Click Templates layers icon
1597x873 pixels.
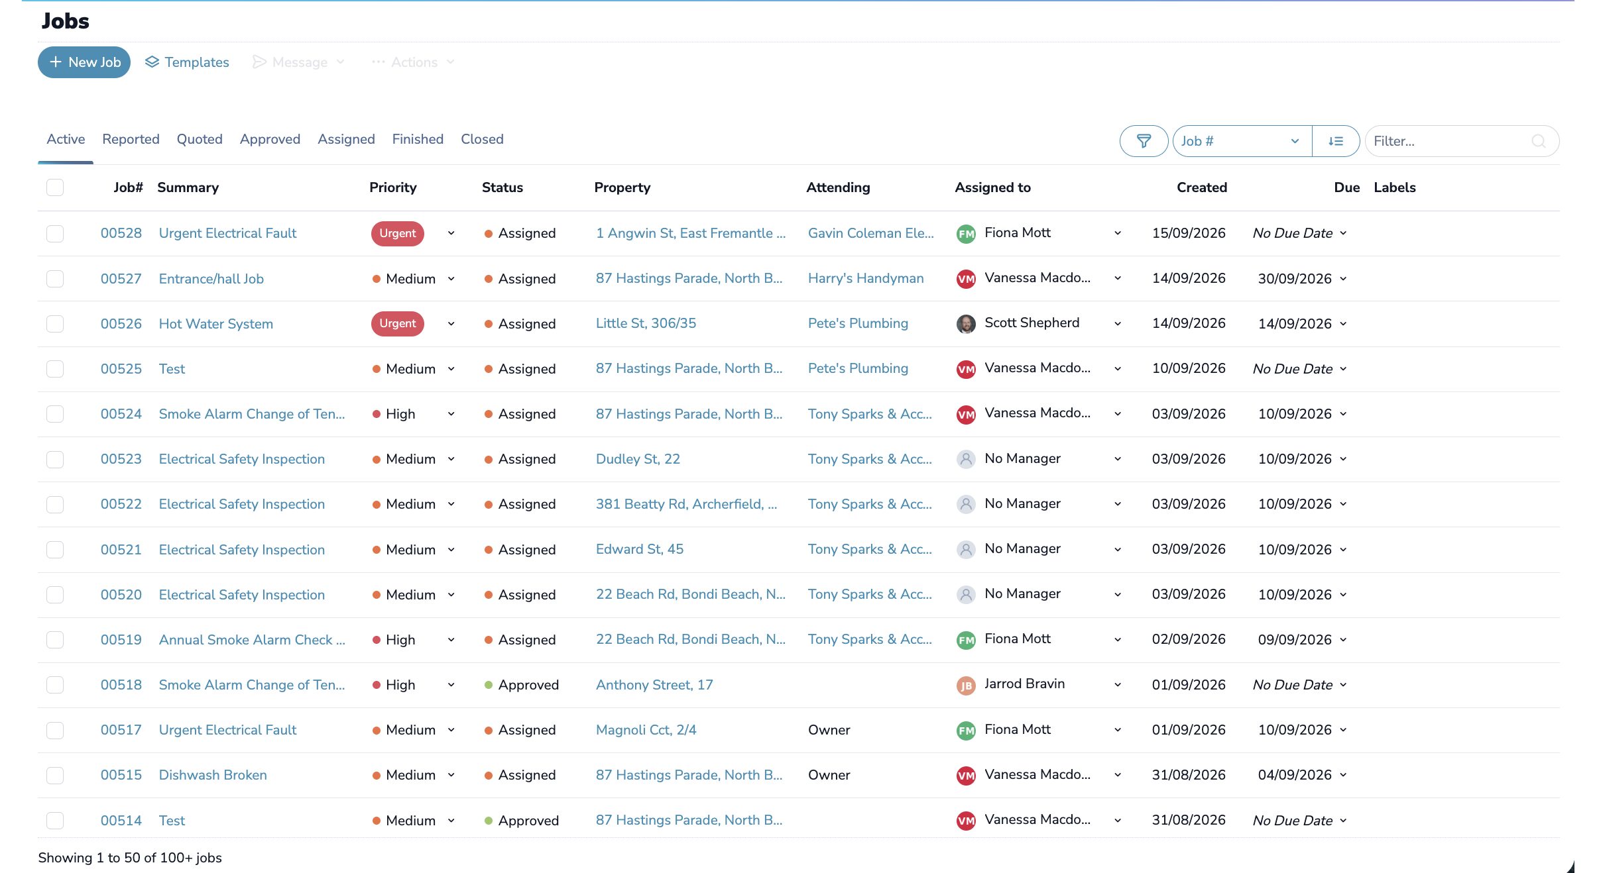point(152,62)
